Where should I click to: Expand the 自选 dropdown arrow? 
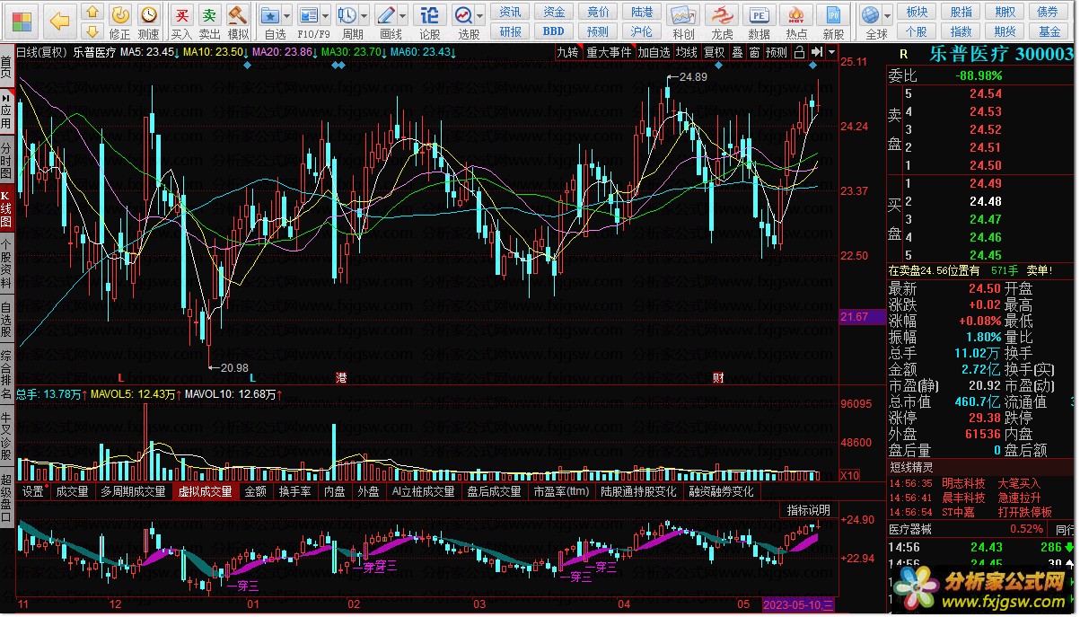coord(286,15)
